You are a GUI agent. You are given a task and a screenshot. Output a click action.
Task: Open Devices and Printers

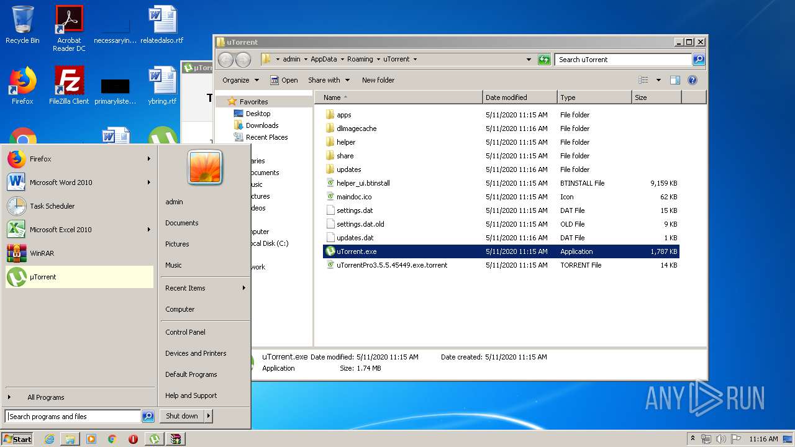pos(196,353)
